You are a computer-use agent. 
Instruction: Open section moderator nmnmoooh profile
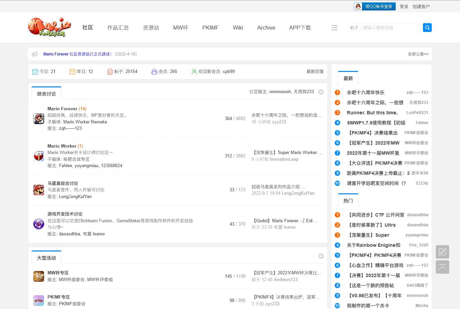click(280, 92)
